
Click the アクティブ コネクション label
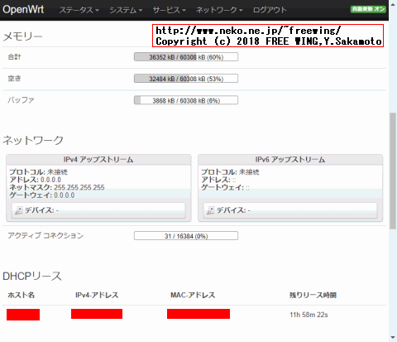(x=45, y=235)
